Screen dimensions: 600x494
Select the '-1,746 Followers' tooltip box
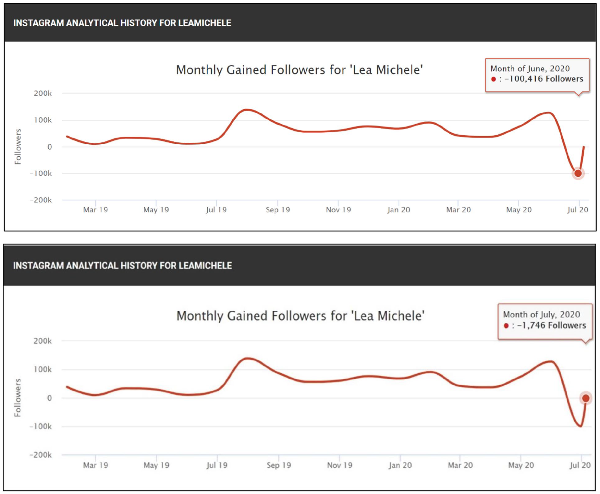pyautogui.click(x=545, y=321)
